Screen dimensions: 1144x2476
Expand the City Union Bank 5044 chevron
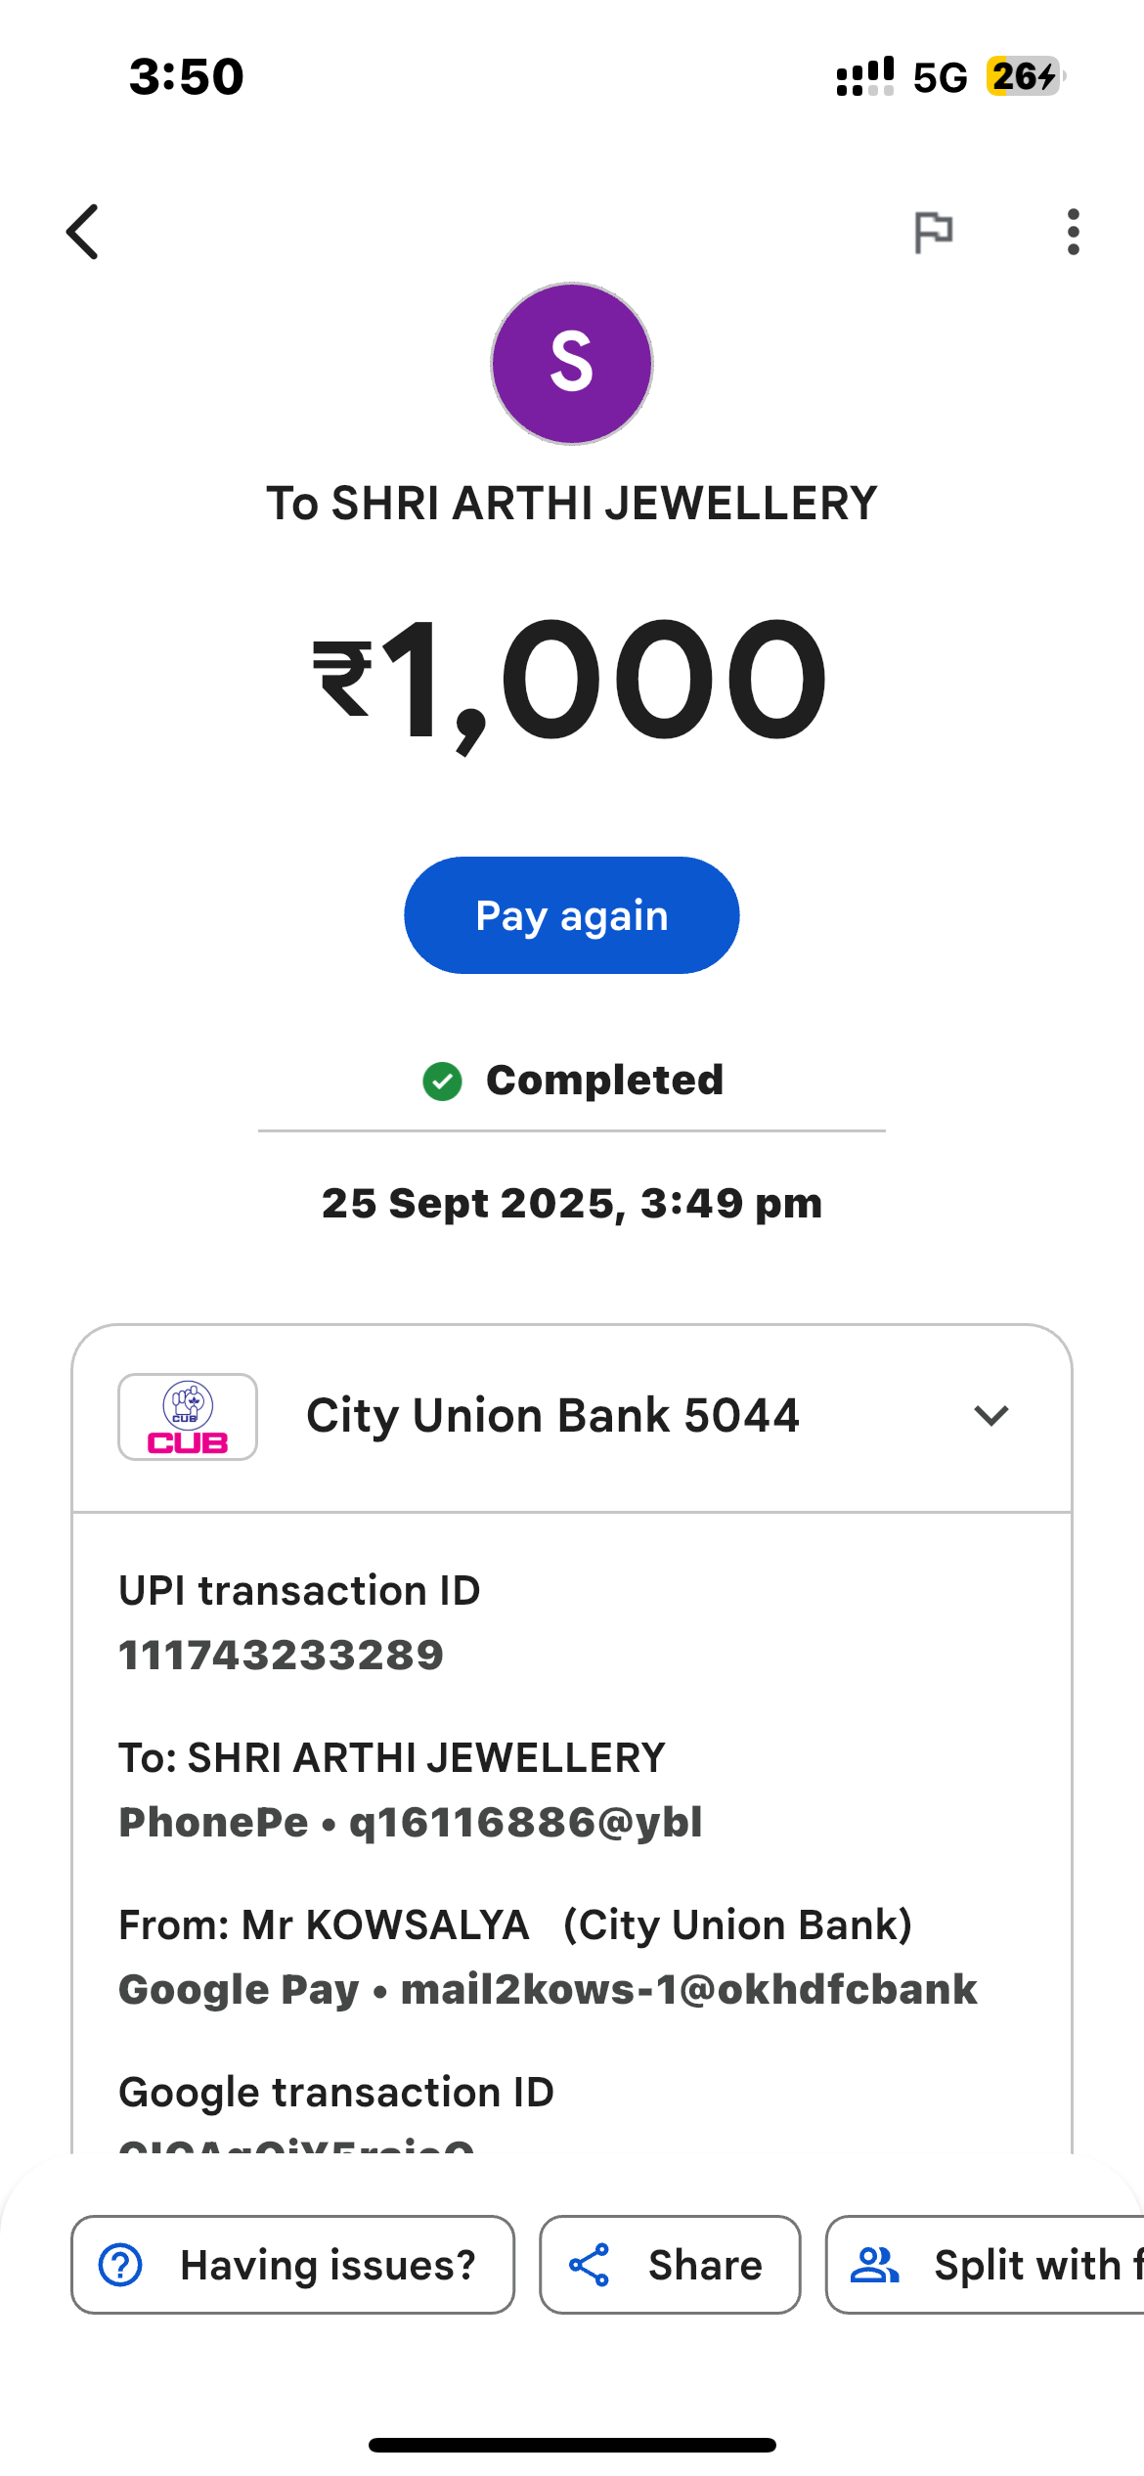pos(991,1416)
